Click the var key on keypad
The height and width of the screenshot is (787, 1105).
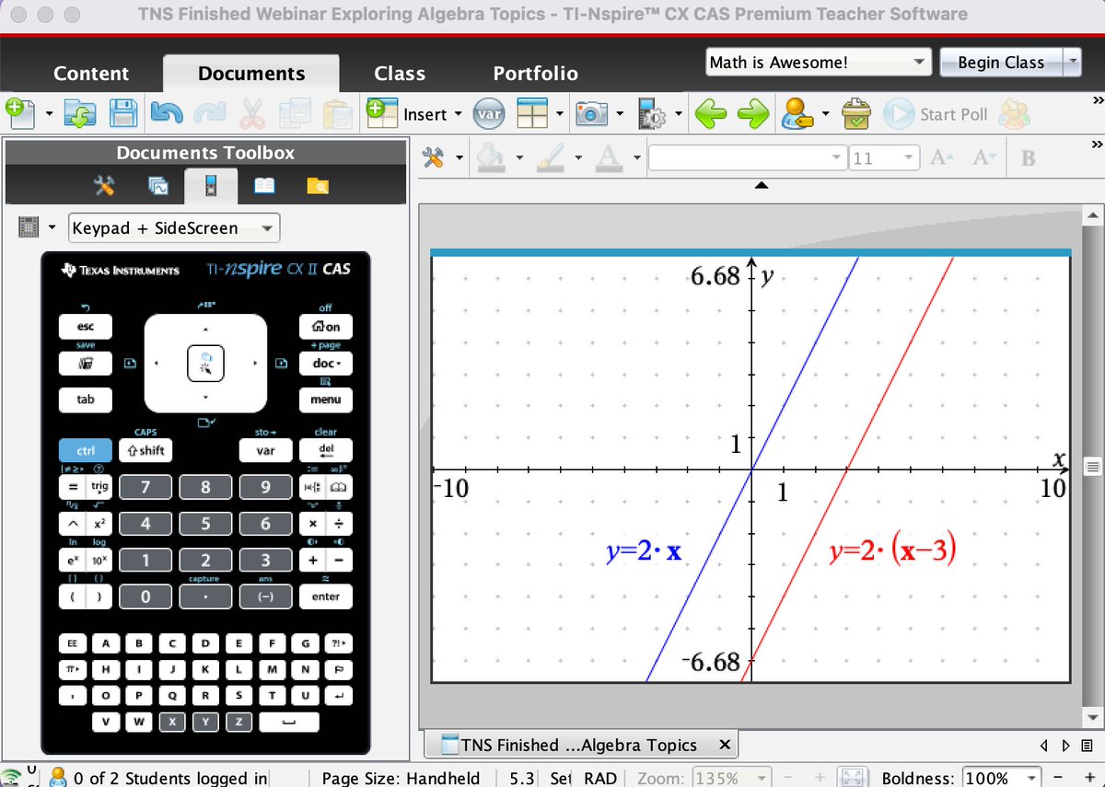[265, 450]
